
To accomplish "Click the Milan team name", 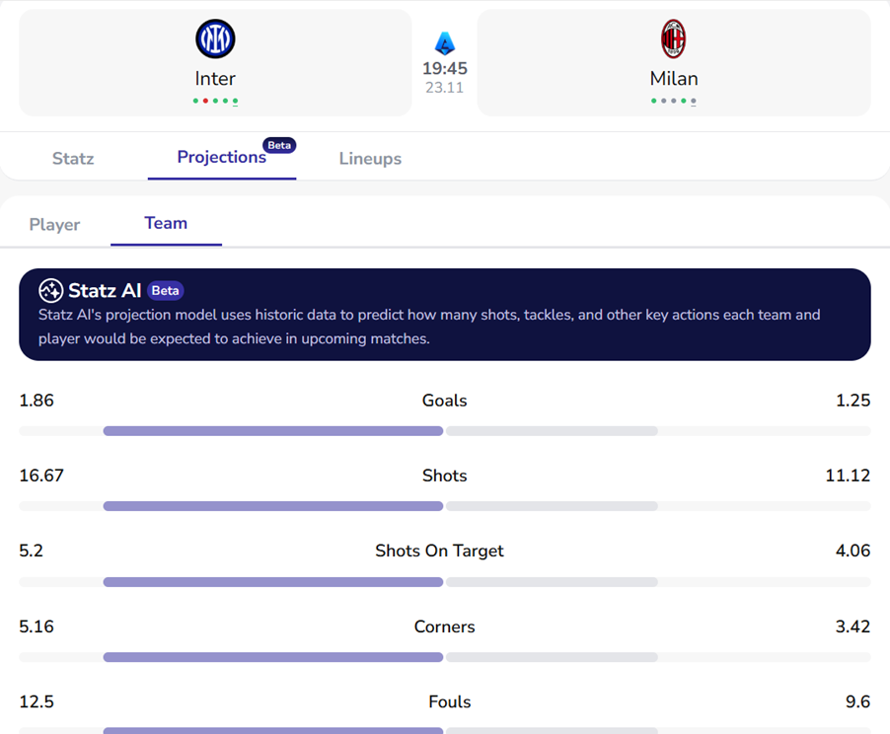I will 673,79.
